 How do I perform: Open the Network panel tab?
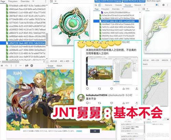coord(138,5)
